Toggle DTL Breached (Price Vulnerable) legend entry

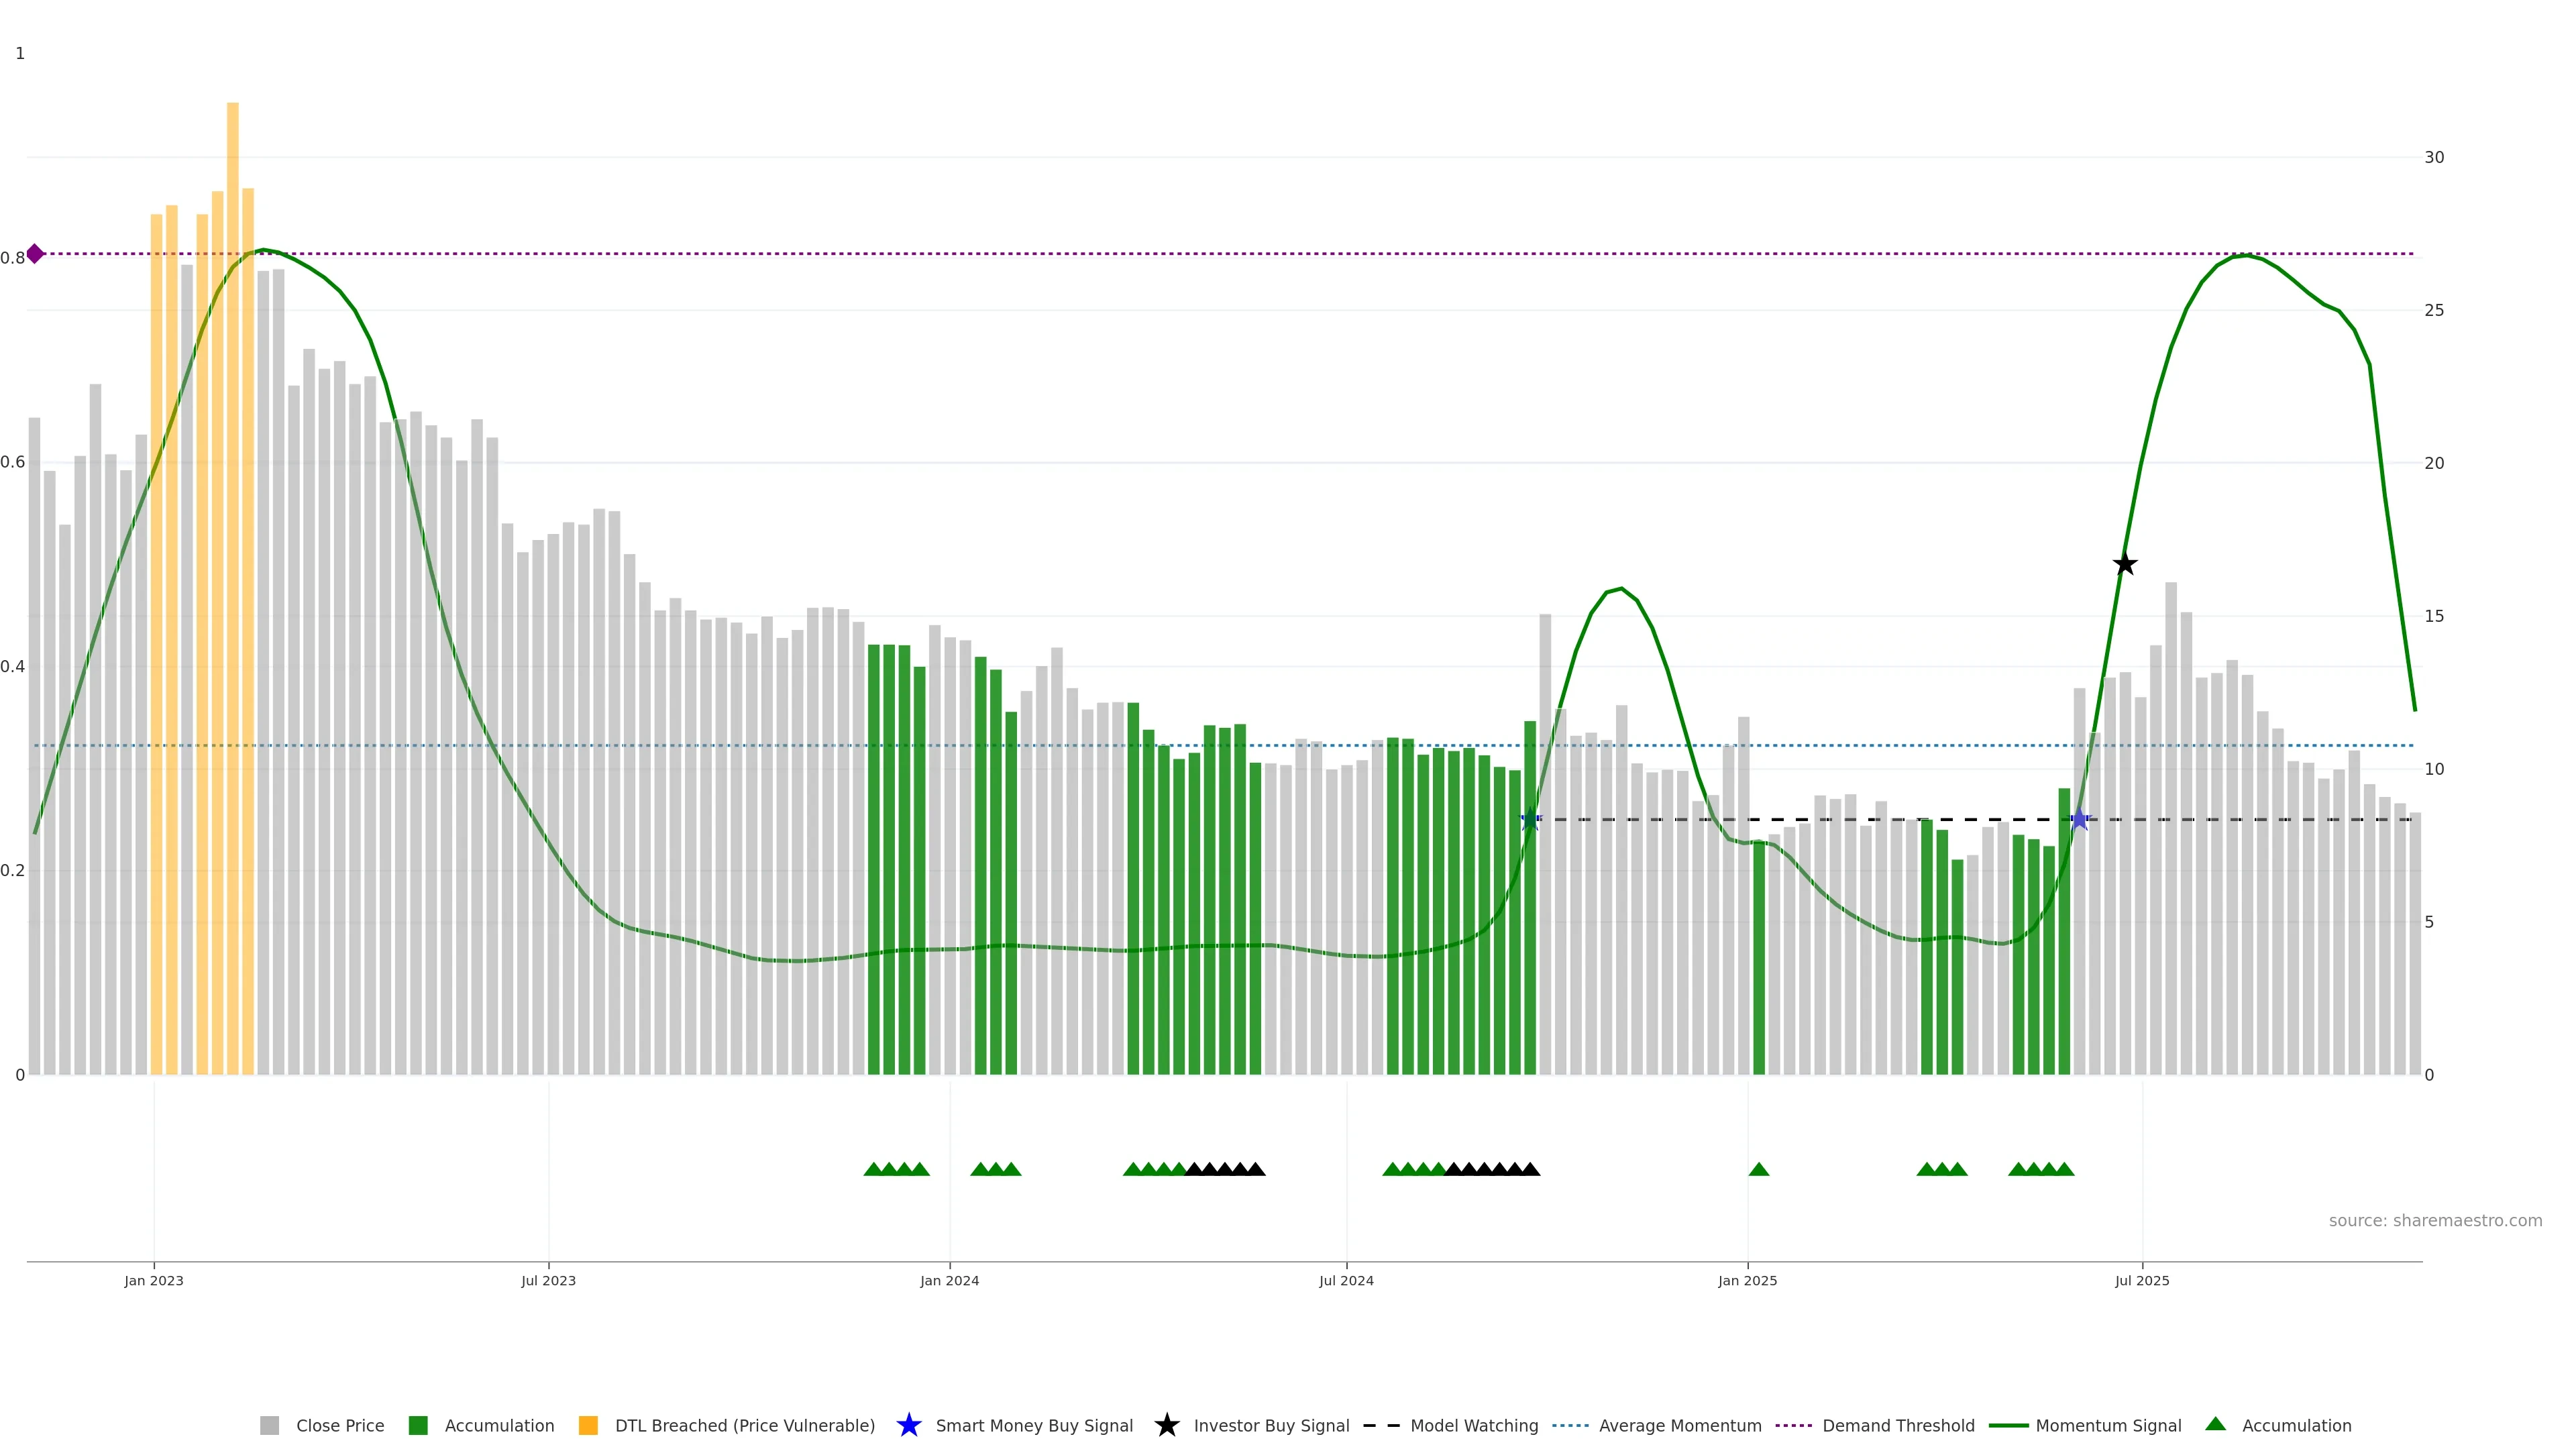coord(744,1425)
